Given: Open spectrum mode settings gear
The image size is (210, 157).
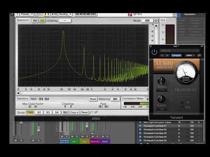Looking at the screenshot, I should pyautogui.click(x=156, y=20).
